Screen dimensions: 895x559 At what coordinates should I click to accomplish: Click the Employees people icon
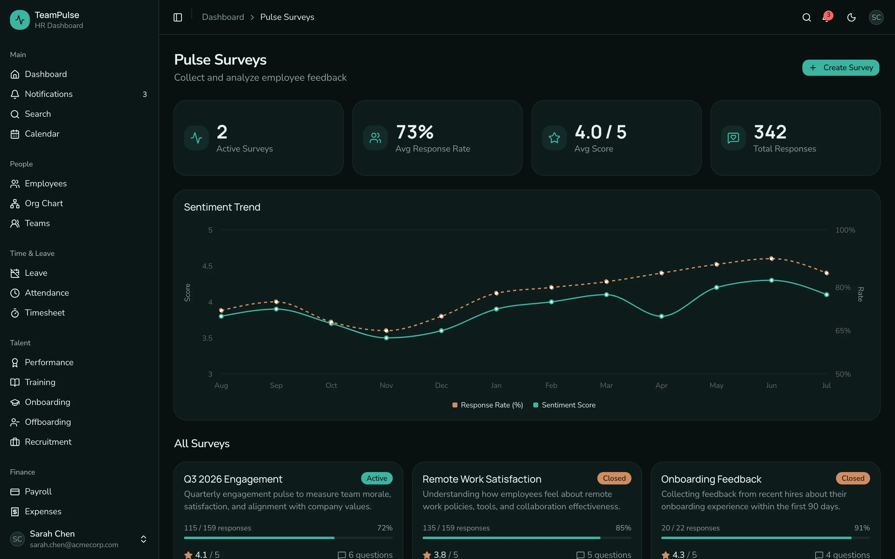click(15, 184)
